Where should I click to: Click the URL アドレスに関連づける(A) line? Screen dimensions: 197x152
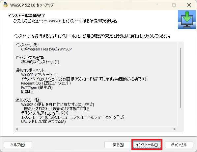(43, 122)
